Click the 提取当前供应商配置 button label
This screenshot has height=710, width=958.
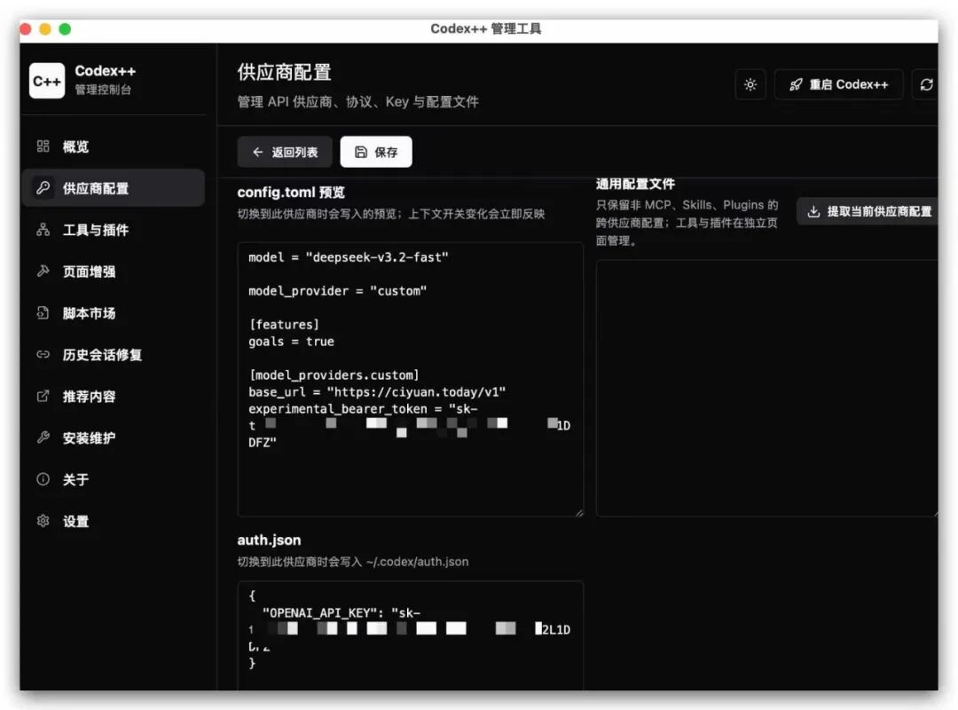[879, 211]
